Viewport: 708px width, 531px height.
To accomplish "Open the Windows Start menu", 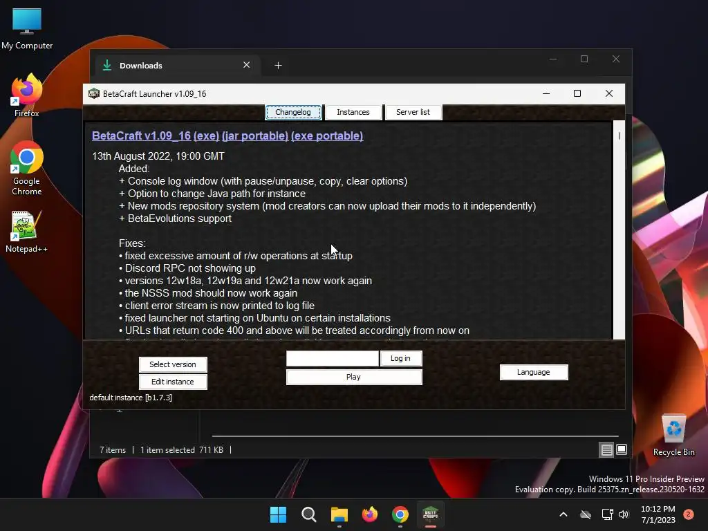I will click(x=278, y=514).
